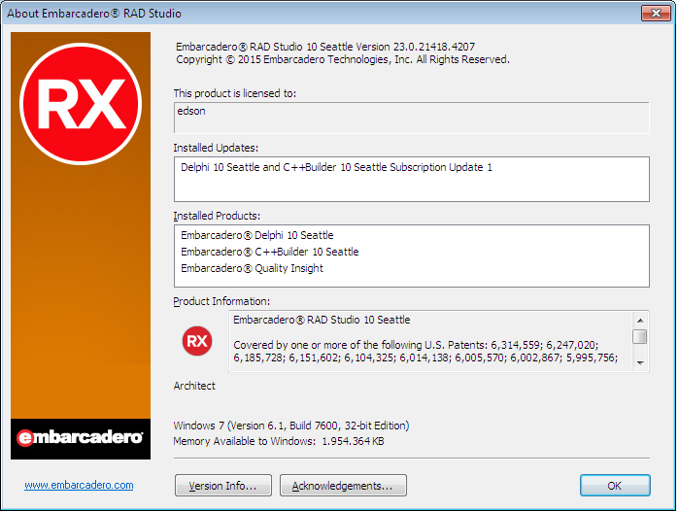Screen dimensions: 679x511
Task: Select Embarcadero C++Builder 10 Seattle product
Action: [x=270, y=252]
